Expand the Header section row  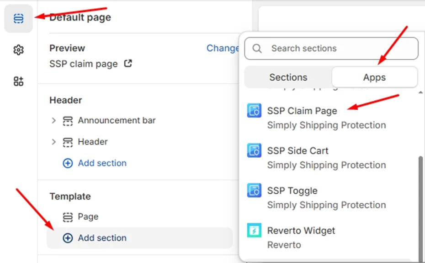pos(53,142)
